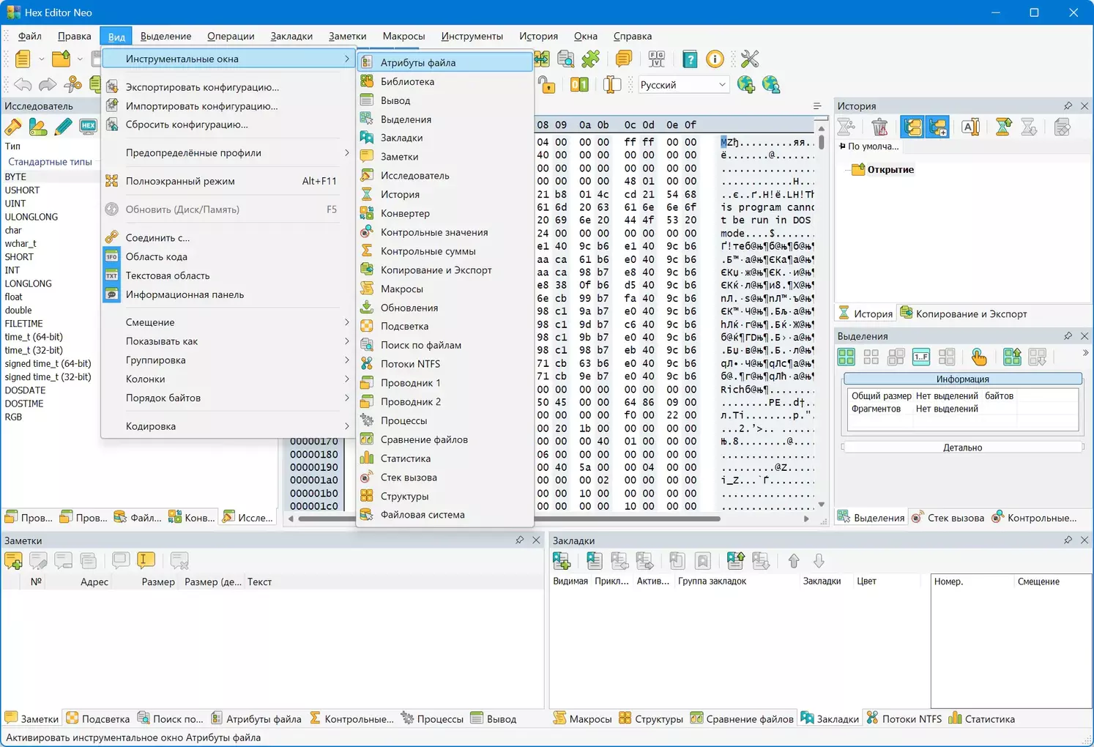Select Атрибуты файла from the submenu
Screen dimensions: 1094x747
417,63
